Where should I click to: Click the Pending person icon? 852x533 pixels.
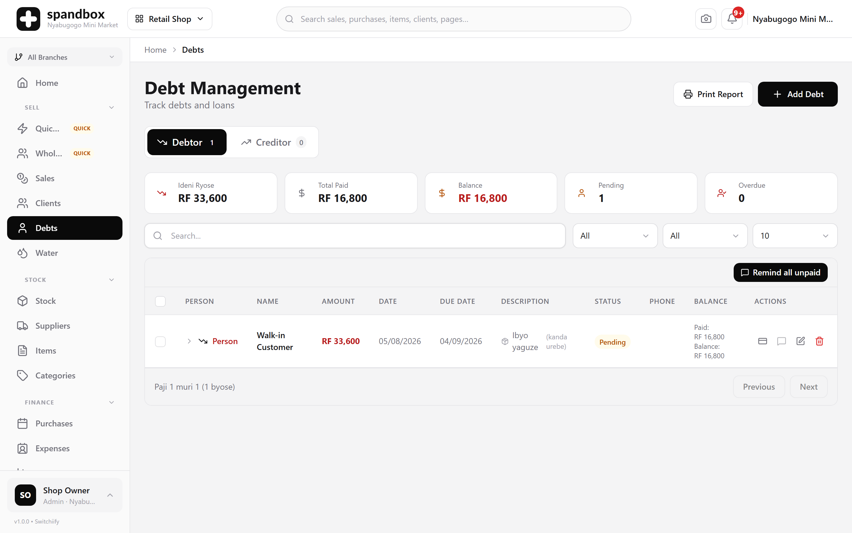click(x=582, y=193)
